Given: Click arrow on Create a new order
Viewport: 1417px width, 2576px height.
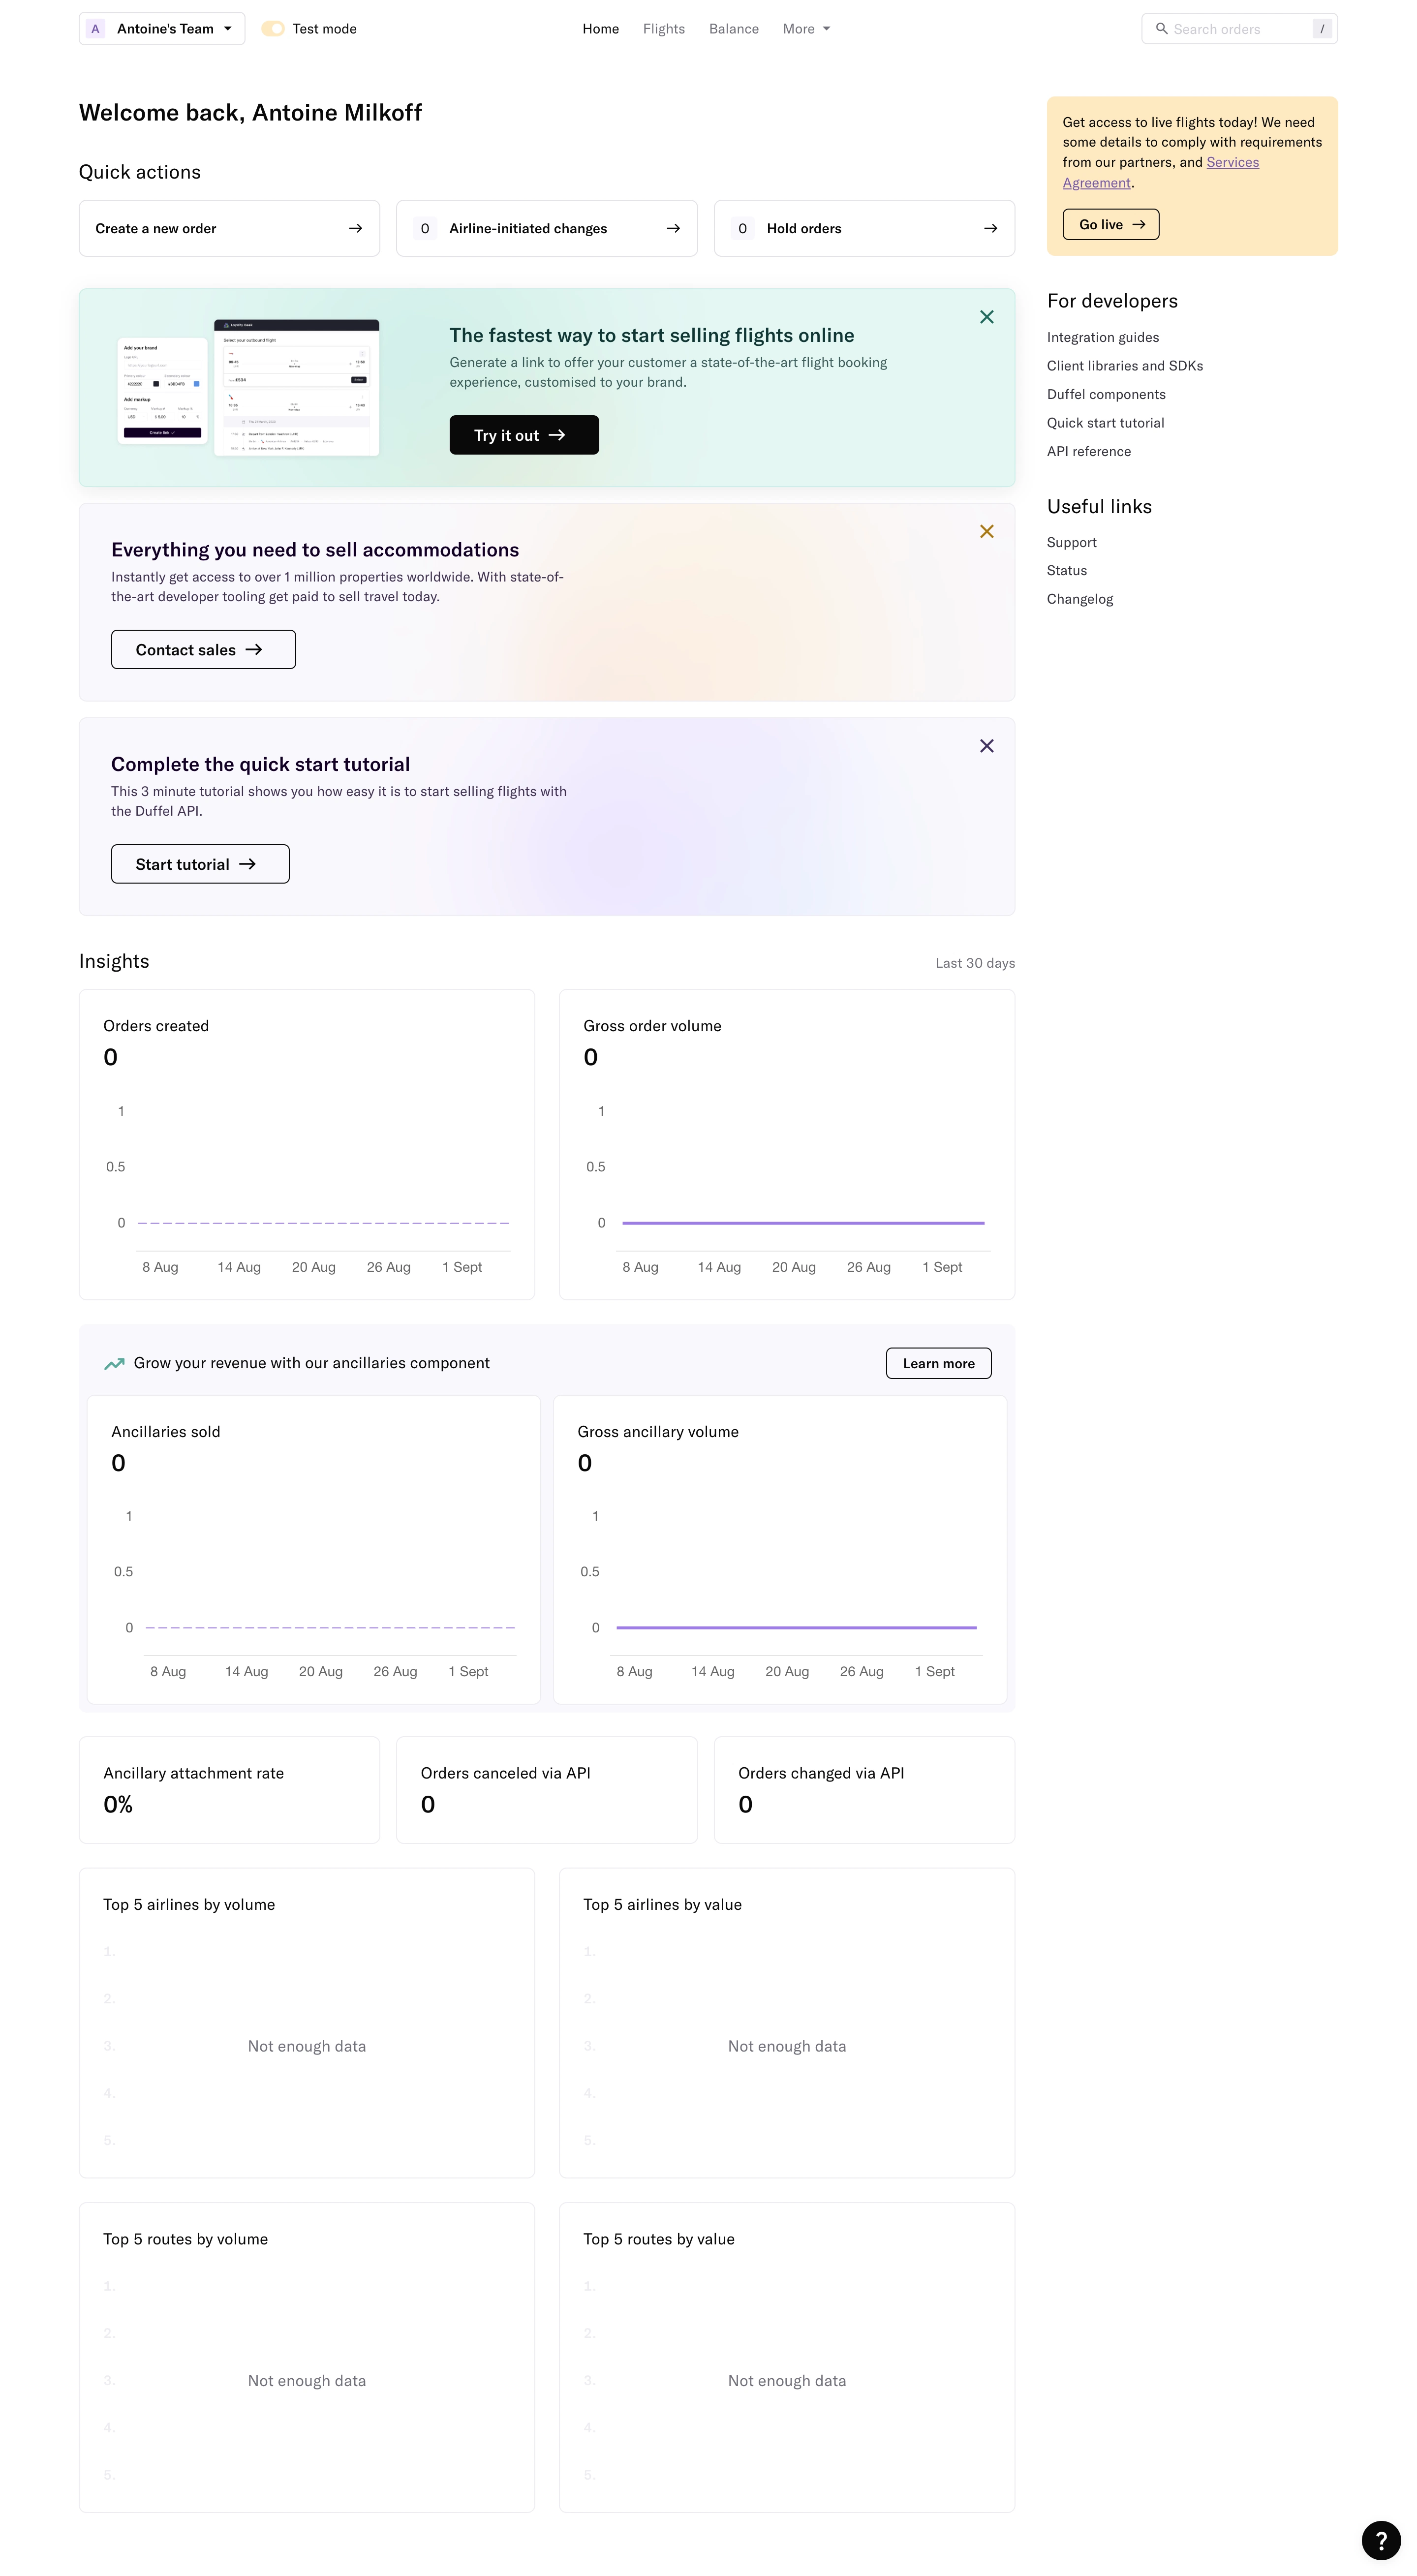Looking at the screenshot, I should (x=355, y=229).
